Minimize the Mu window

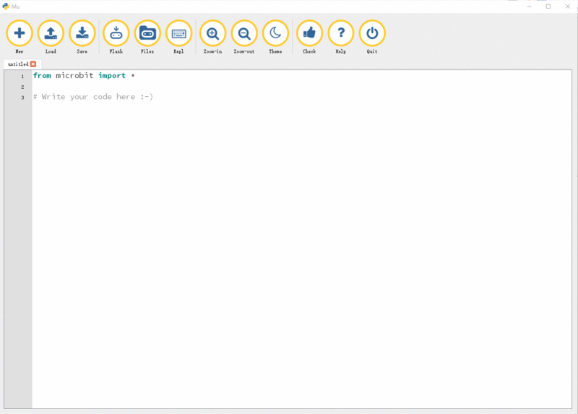529,7
